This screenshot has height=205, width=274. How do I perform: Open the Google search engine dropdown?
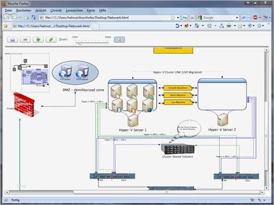click(237, 18)
